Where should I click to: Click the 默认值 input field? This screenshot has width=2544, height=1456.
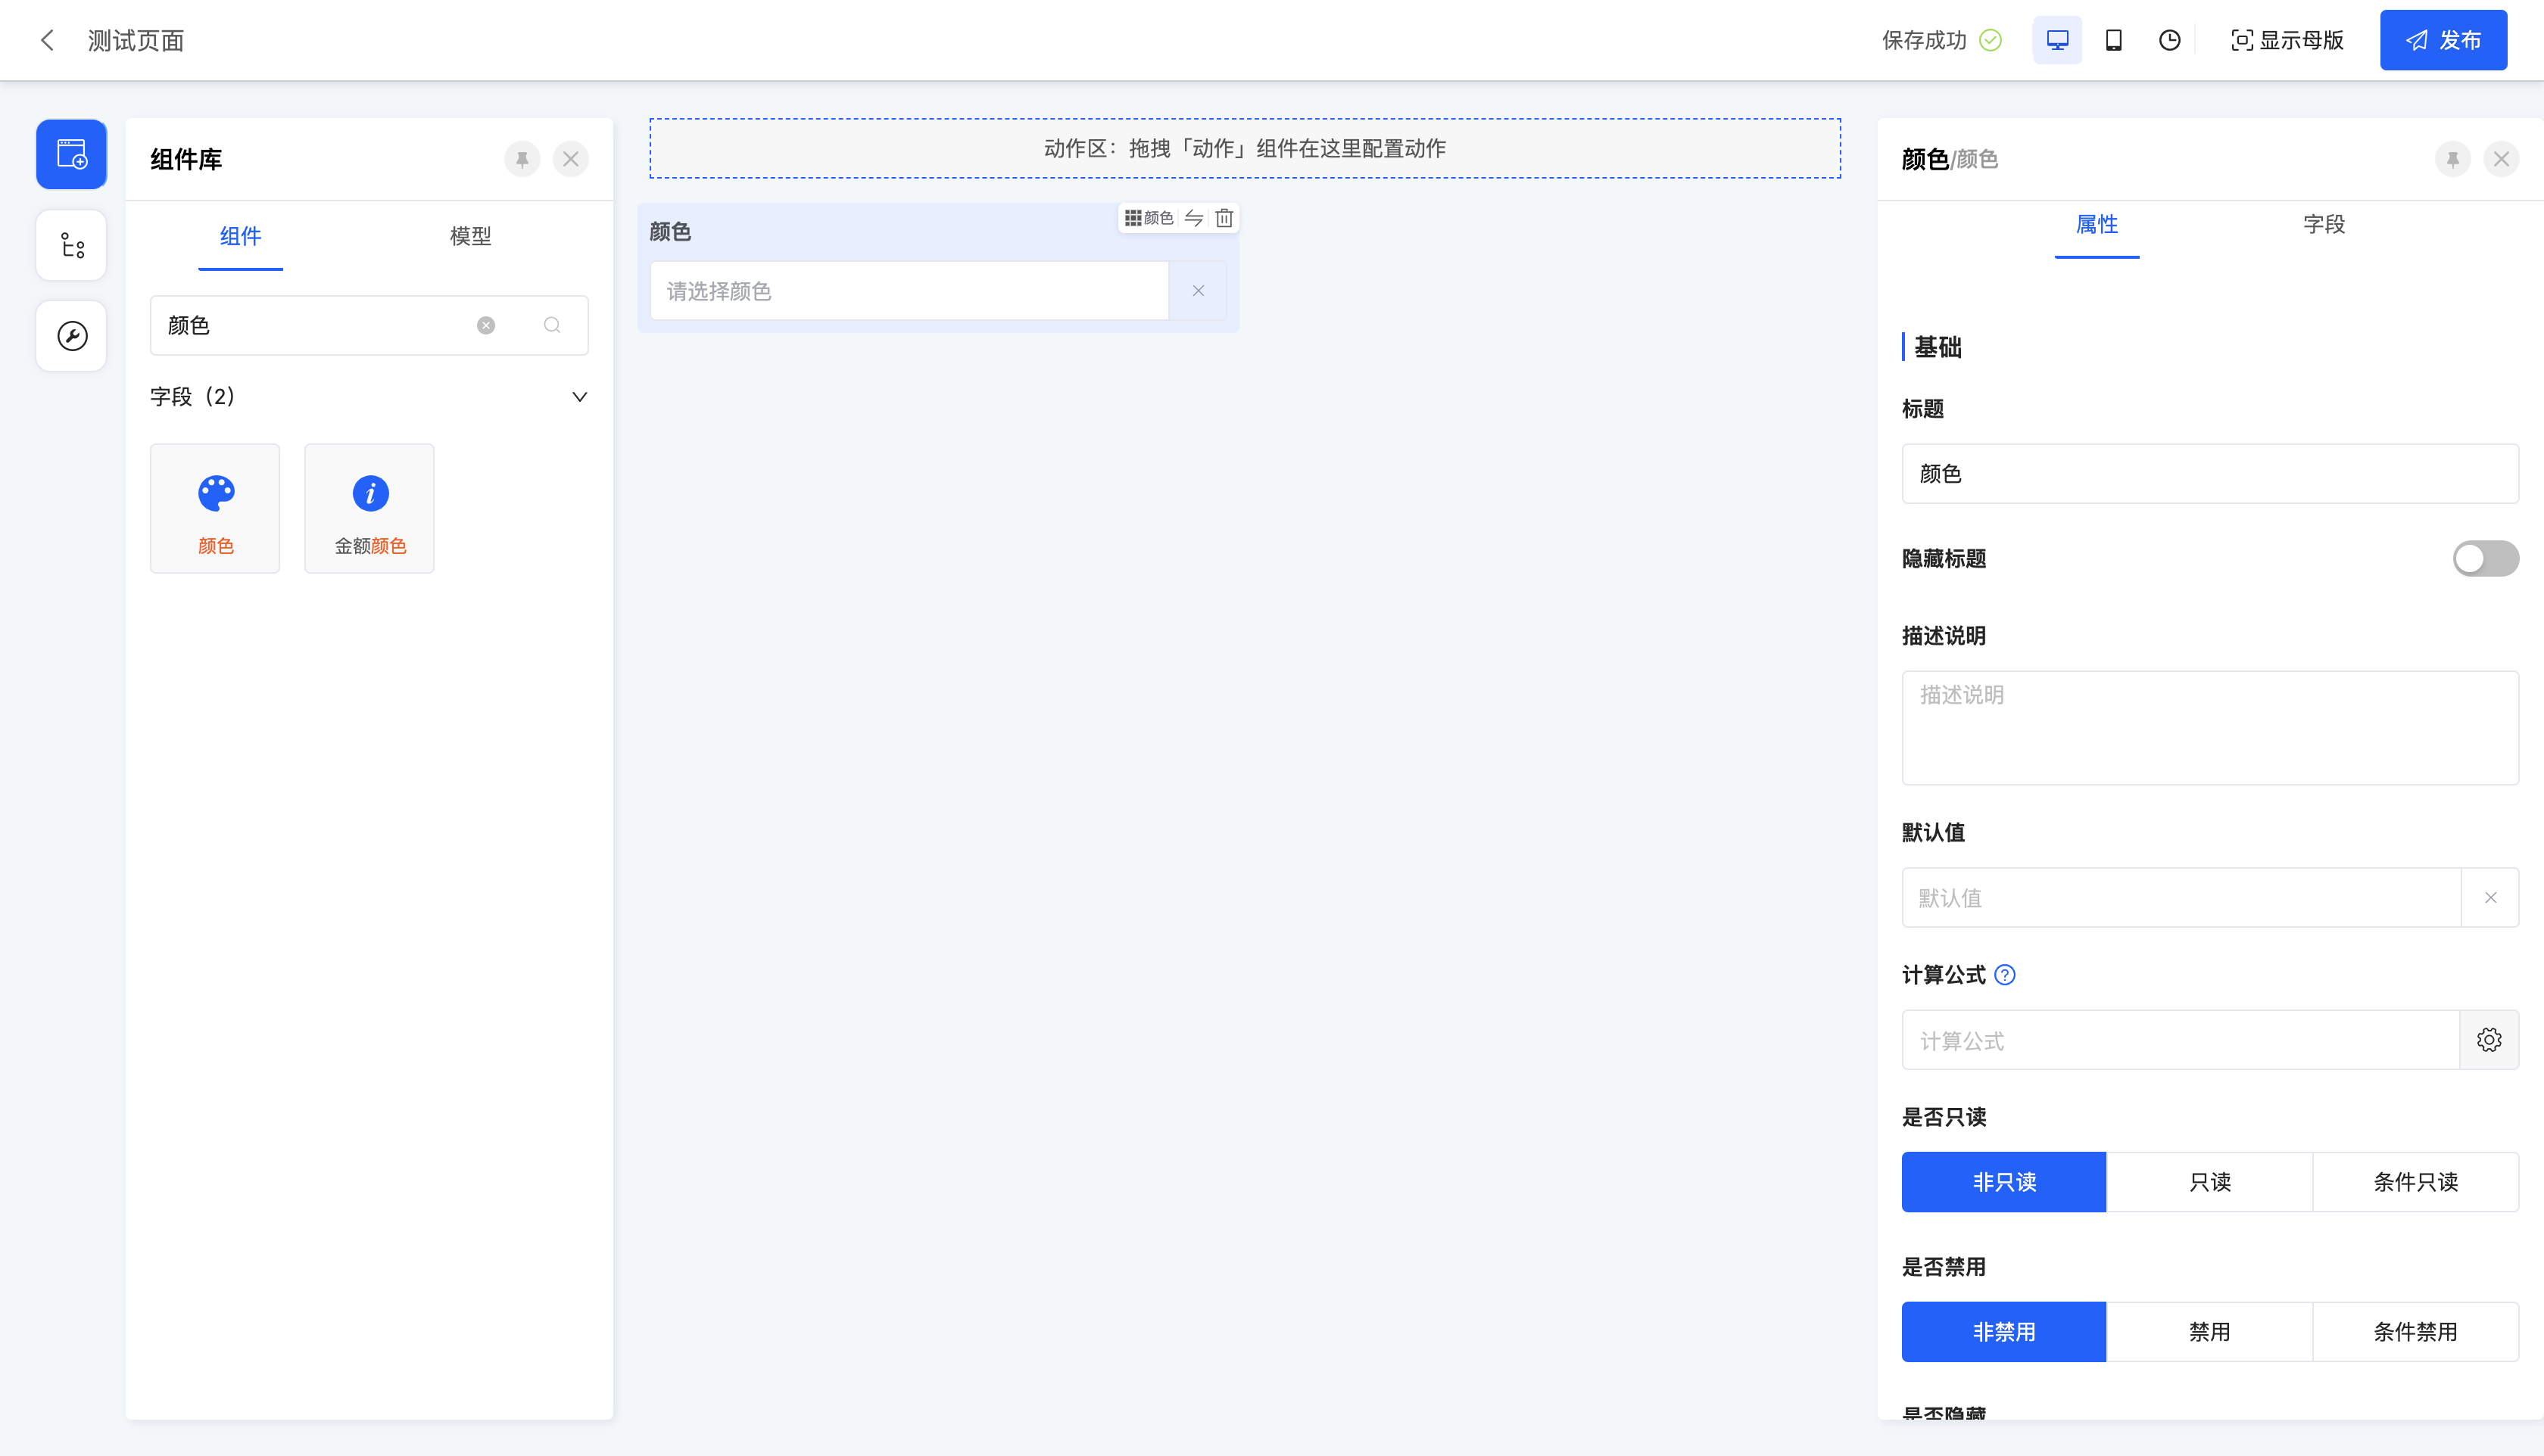point(2181,898)
